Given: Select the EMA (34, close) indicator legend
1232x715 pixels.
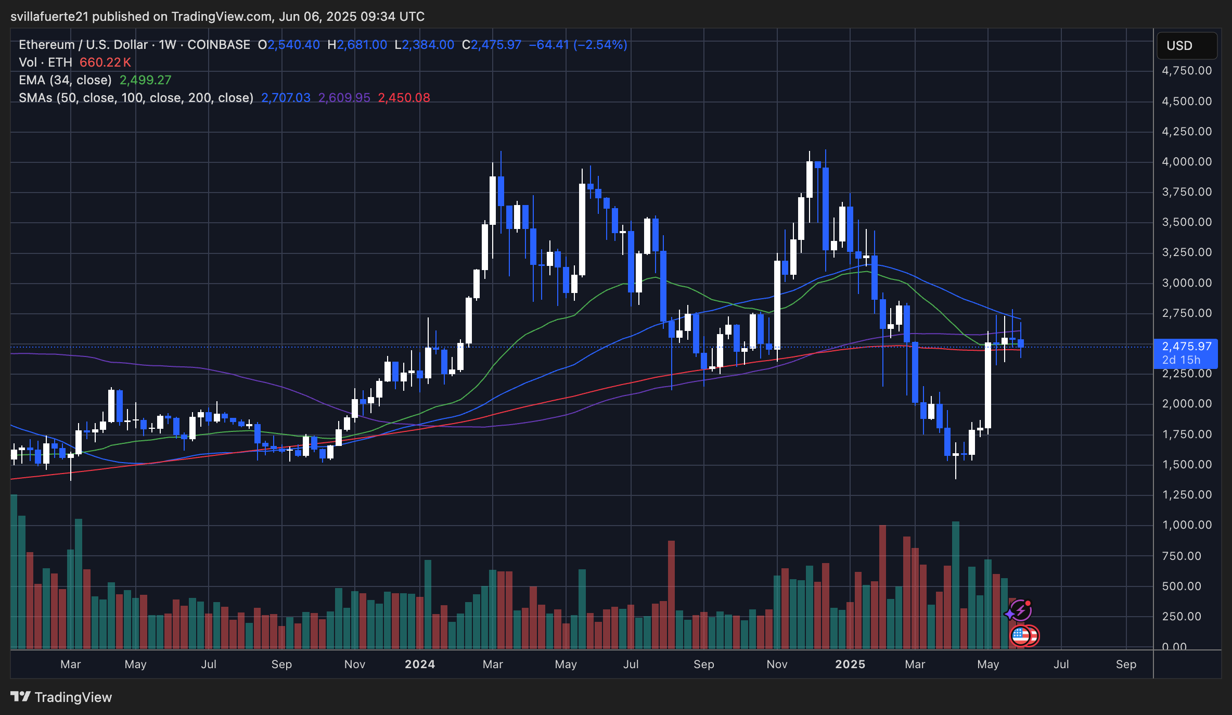Looking at the screenshot, I should [65, 80].
